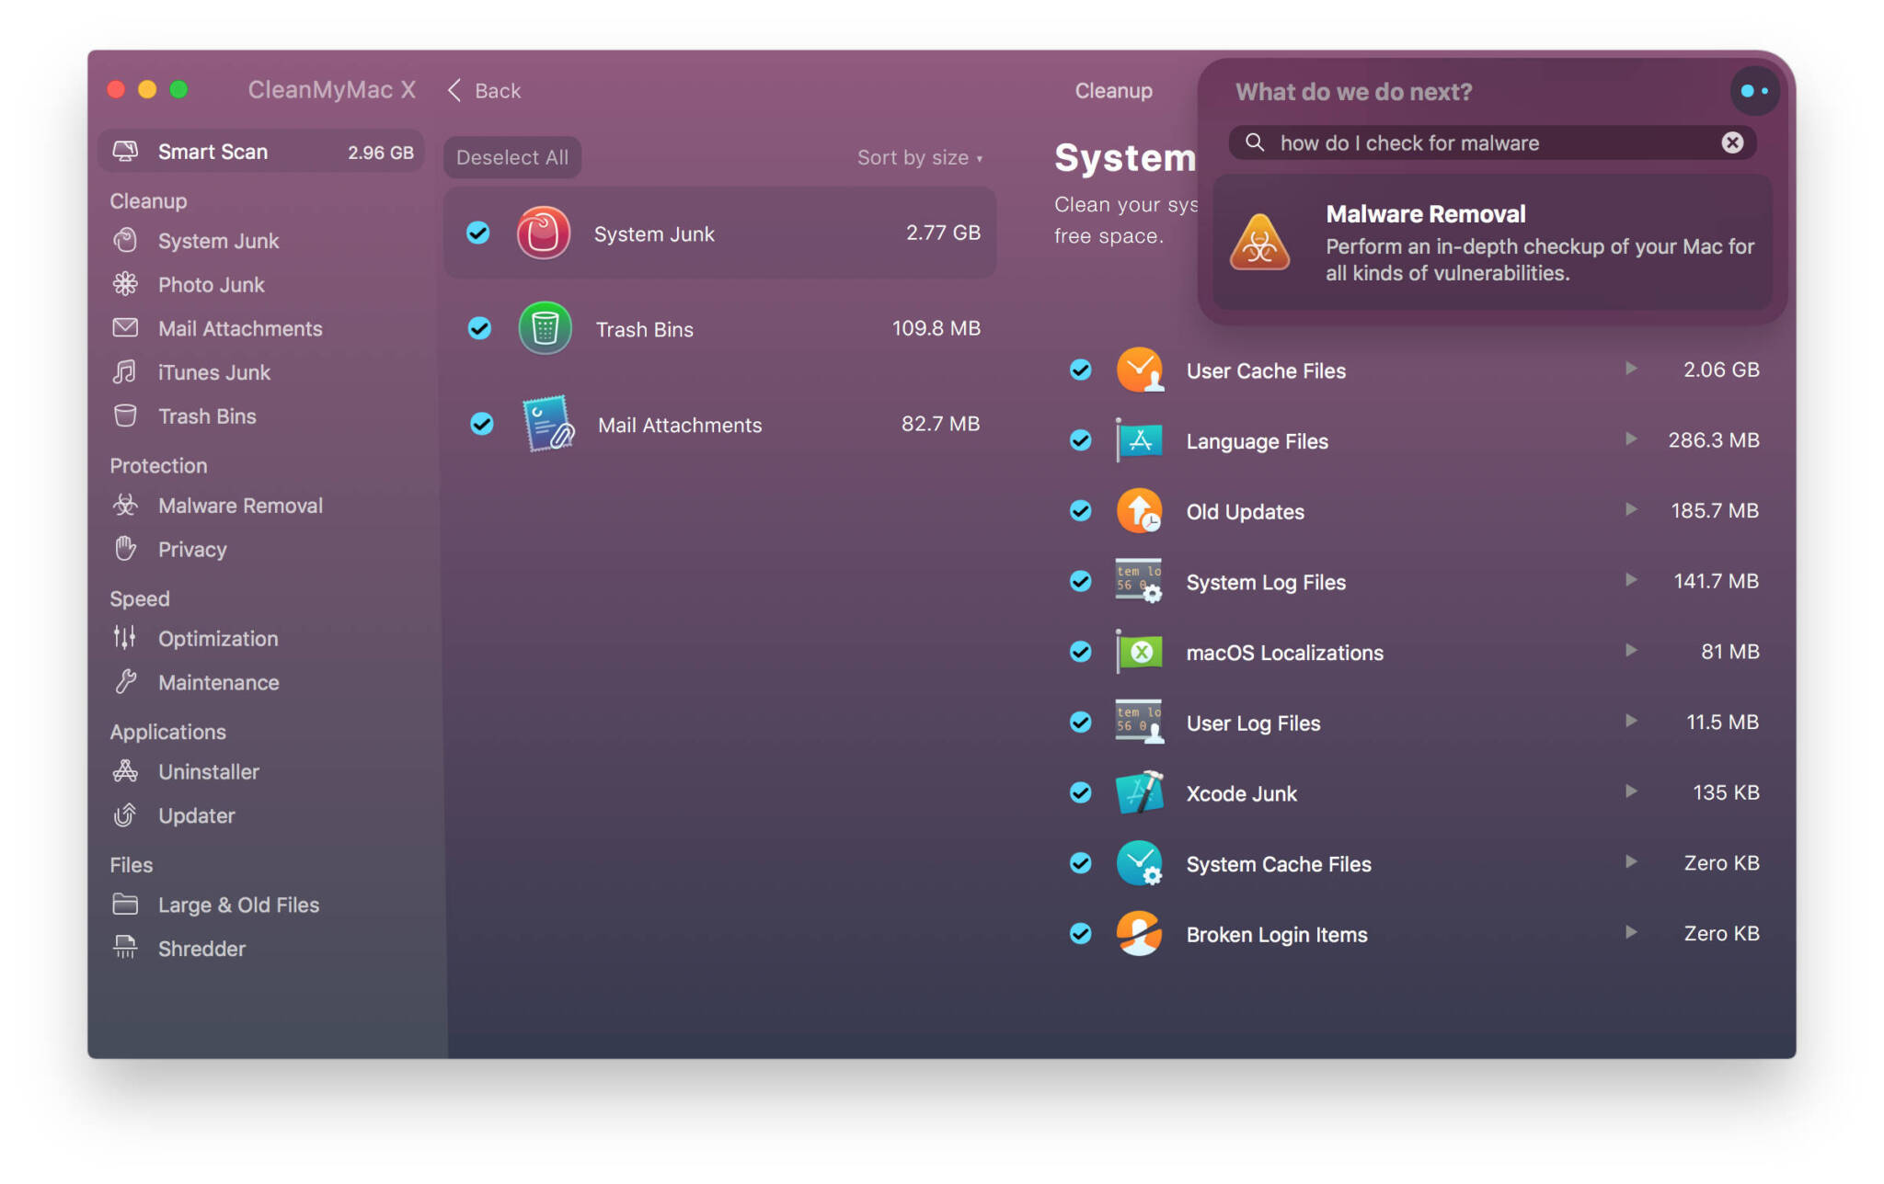The image size is (1884, 1184).
Task: Click the User Log Files icon
Action: pyautogui.click(x=1140, y=723)
